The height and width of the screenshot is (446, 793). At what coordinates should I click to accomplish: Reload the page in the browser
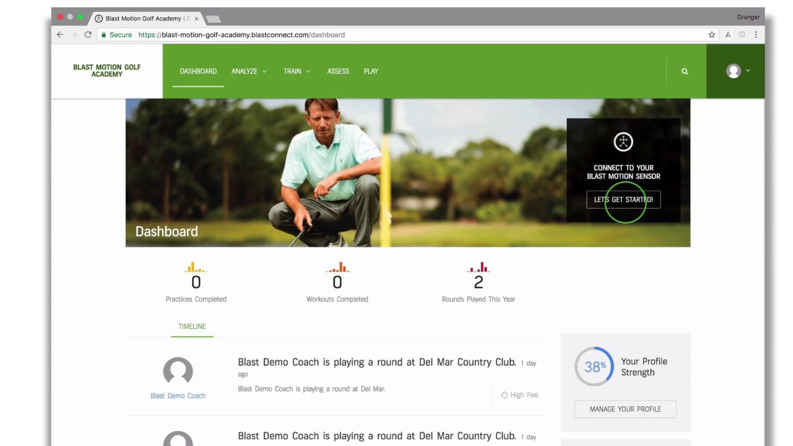coord(88,35)
